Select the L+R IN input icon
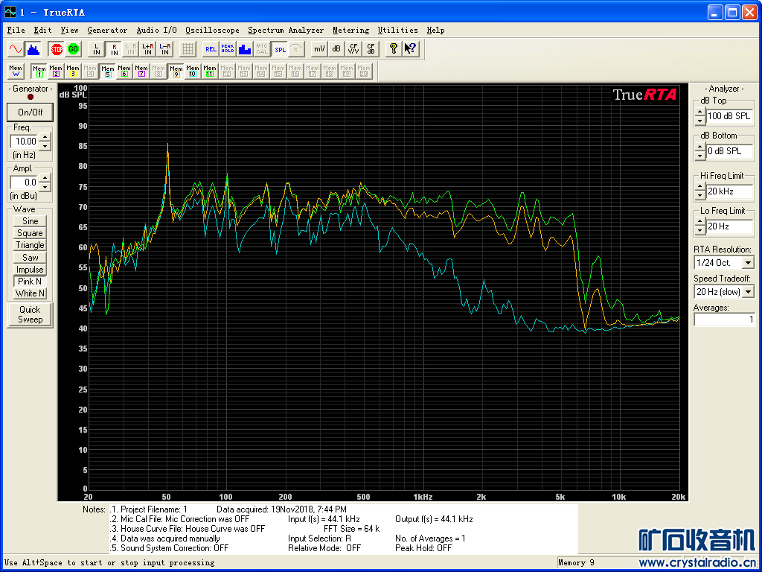 click(x=148, y=49)
